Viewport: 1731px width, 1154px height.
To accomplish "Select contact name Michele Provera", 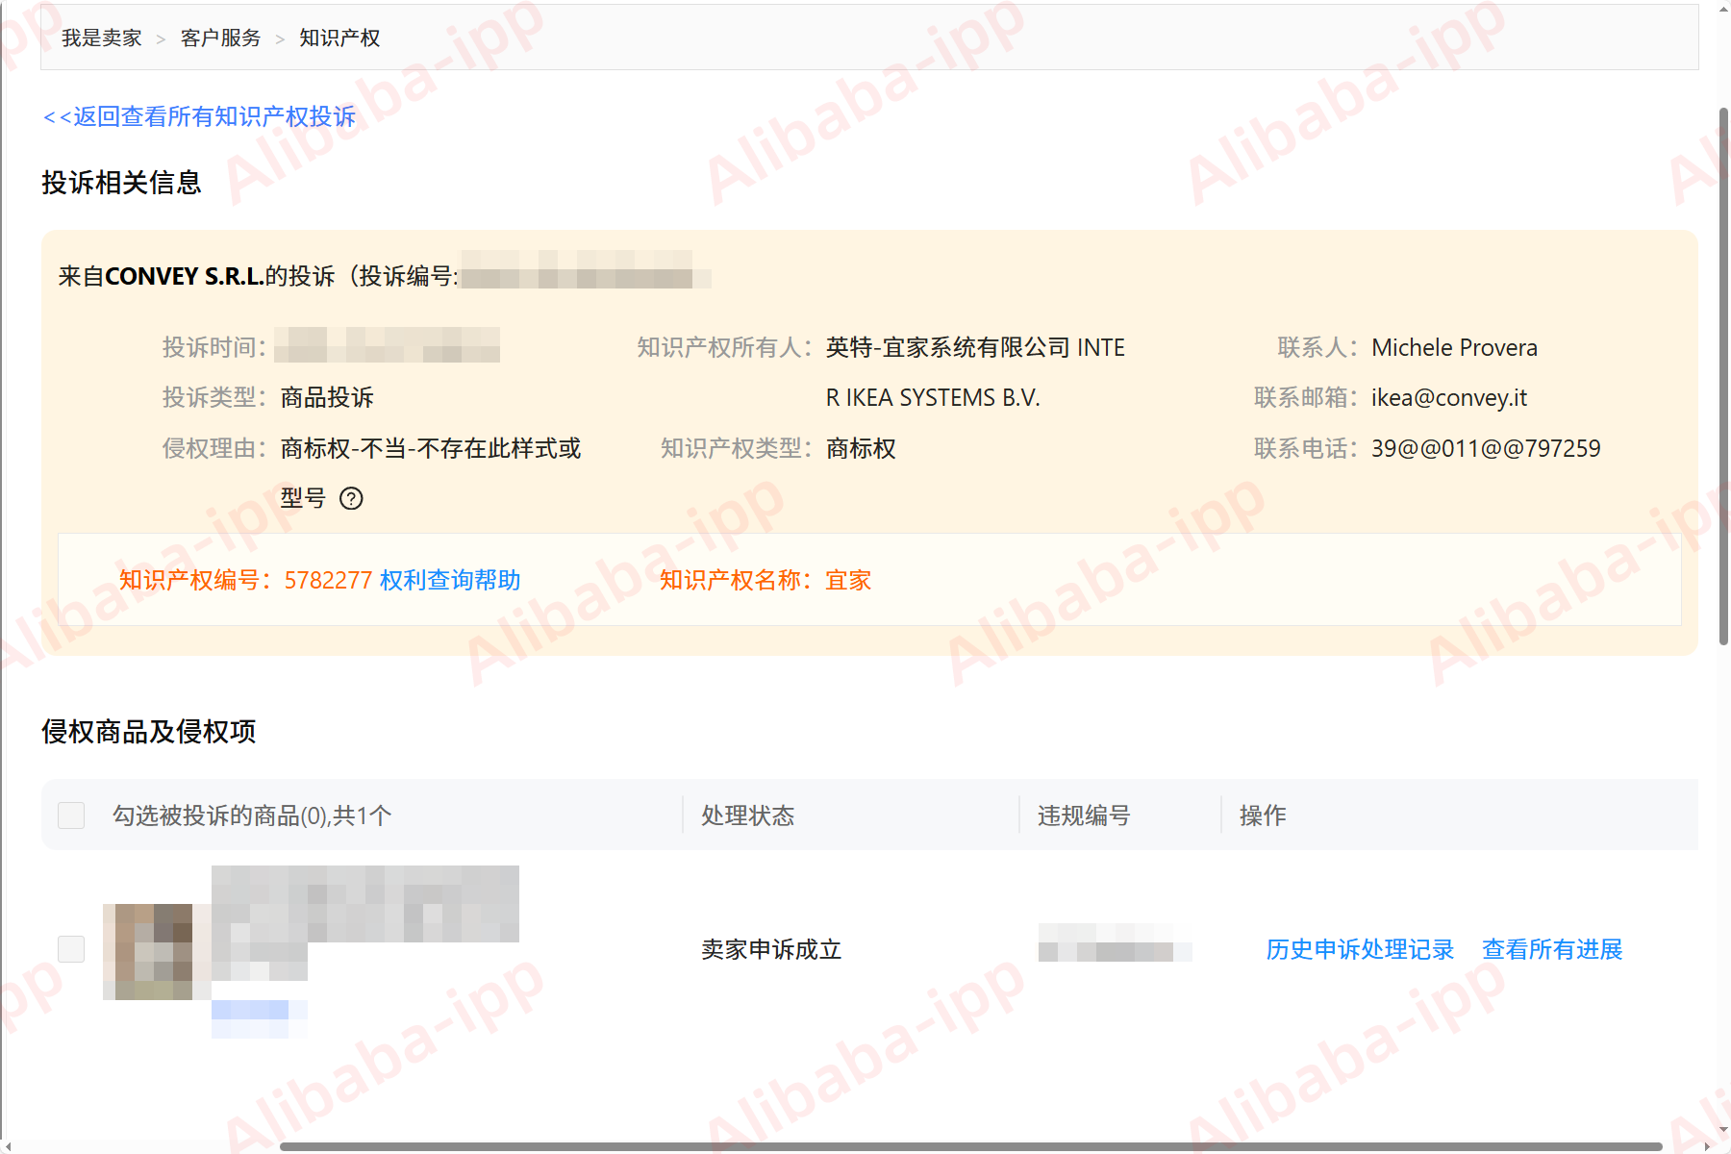I will (x=1454, y=347).
